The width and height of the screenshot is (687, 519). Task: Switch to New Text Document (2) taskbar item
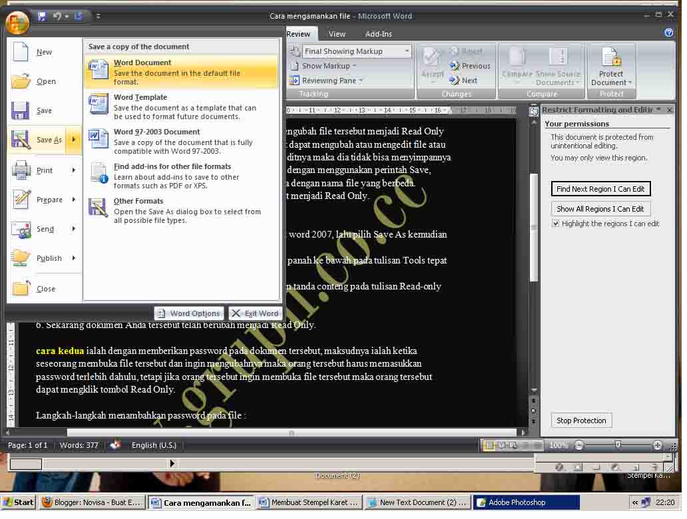[x=417, y=503]
